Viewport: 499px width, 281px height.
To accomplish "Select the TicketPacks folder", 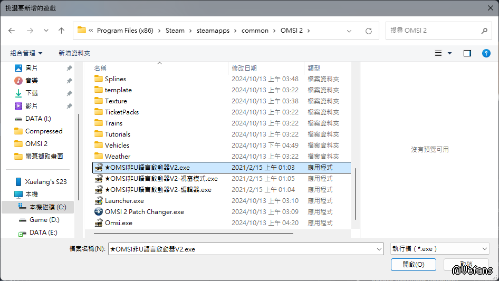I will coord(121,112).
